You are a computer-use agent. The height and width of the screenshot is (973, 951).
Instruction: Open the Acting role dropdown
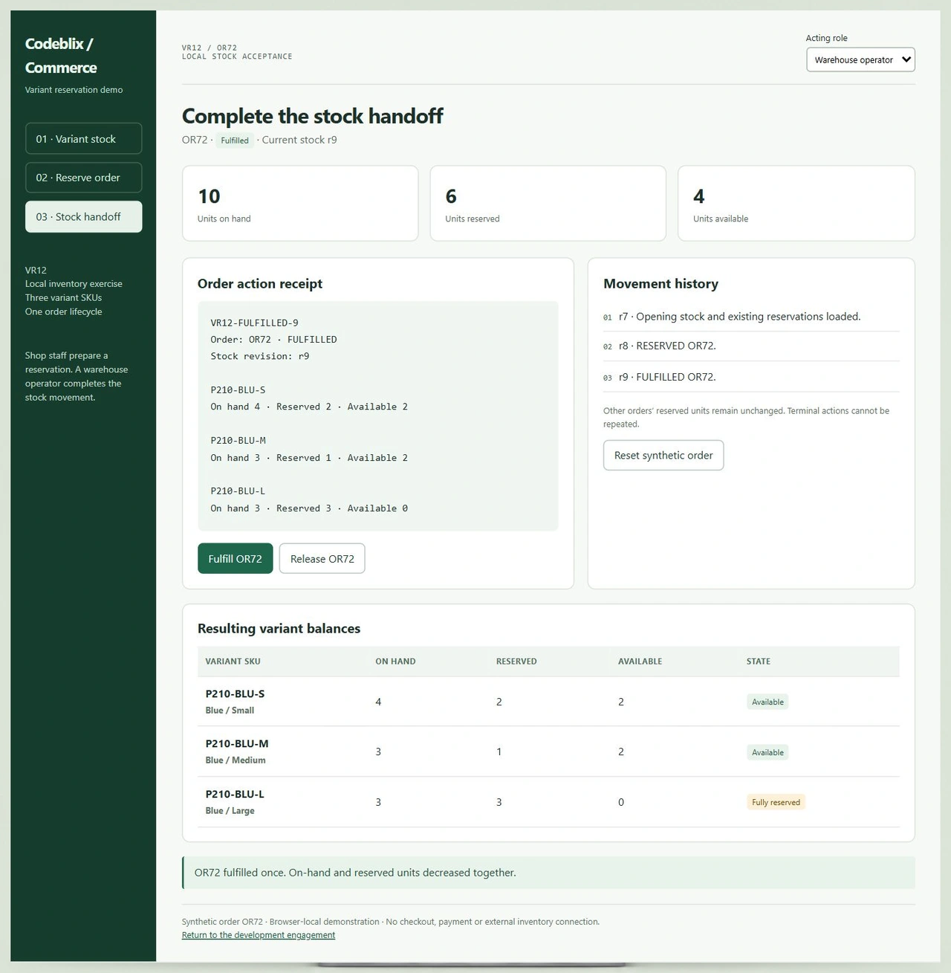[x=860, y=59]
